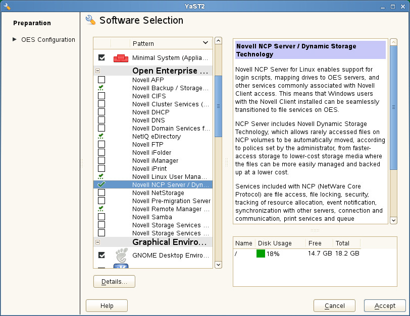Click the wrench icon in title bar
Image resolution: width=410 pixels, height=316 pixels.
coord(7,6)
